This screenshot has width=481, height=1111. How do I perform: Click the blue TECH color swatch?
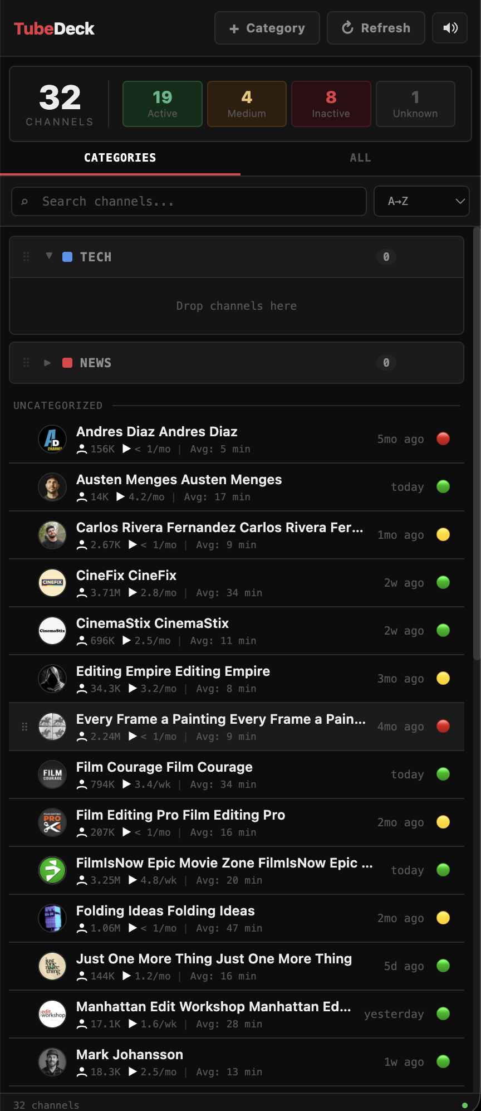67,257
